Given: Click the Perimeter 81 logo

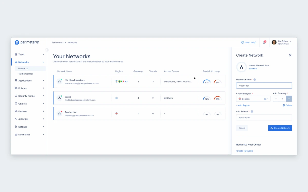Looking at the screenshot, I should 27,42.
